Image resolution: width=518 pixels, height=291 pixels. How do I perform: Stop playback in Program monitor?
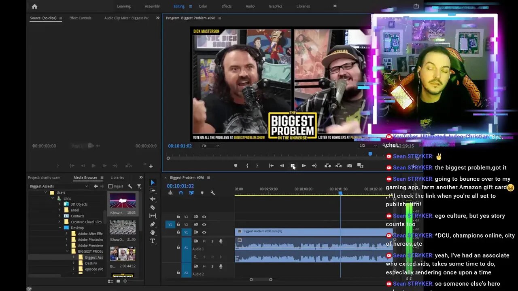[293, 166]
